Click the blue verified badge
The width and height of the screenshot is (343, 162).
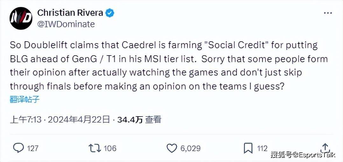[x=110, y=13]
